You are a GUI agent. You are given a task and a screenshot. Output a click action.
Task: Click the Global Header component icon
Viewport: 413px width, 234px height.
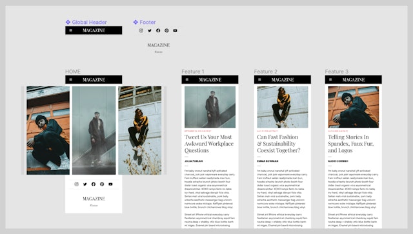coord(68,22)
